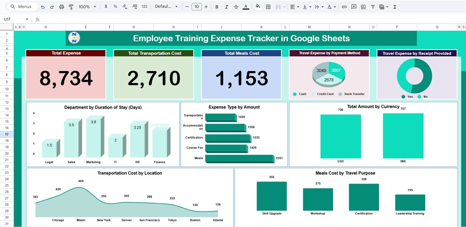Screen dimensions: 466x227
Task: Insert a link
Action: coord(344,7)
